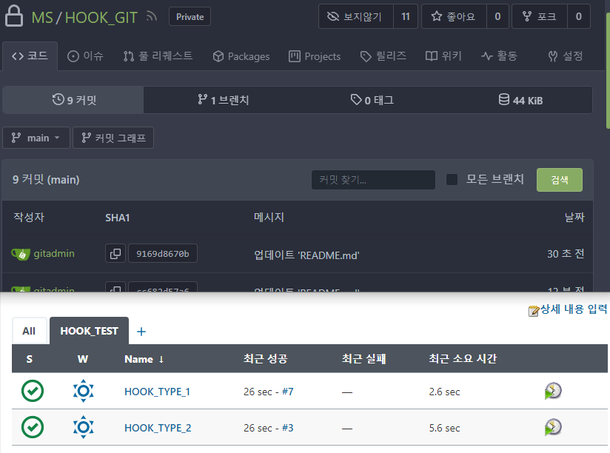This screenshot has height=453, width=610.
Task: Schedule build for HOOK_TYPE_1
Action: 553,391
